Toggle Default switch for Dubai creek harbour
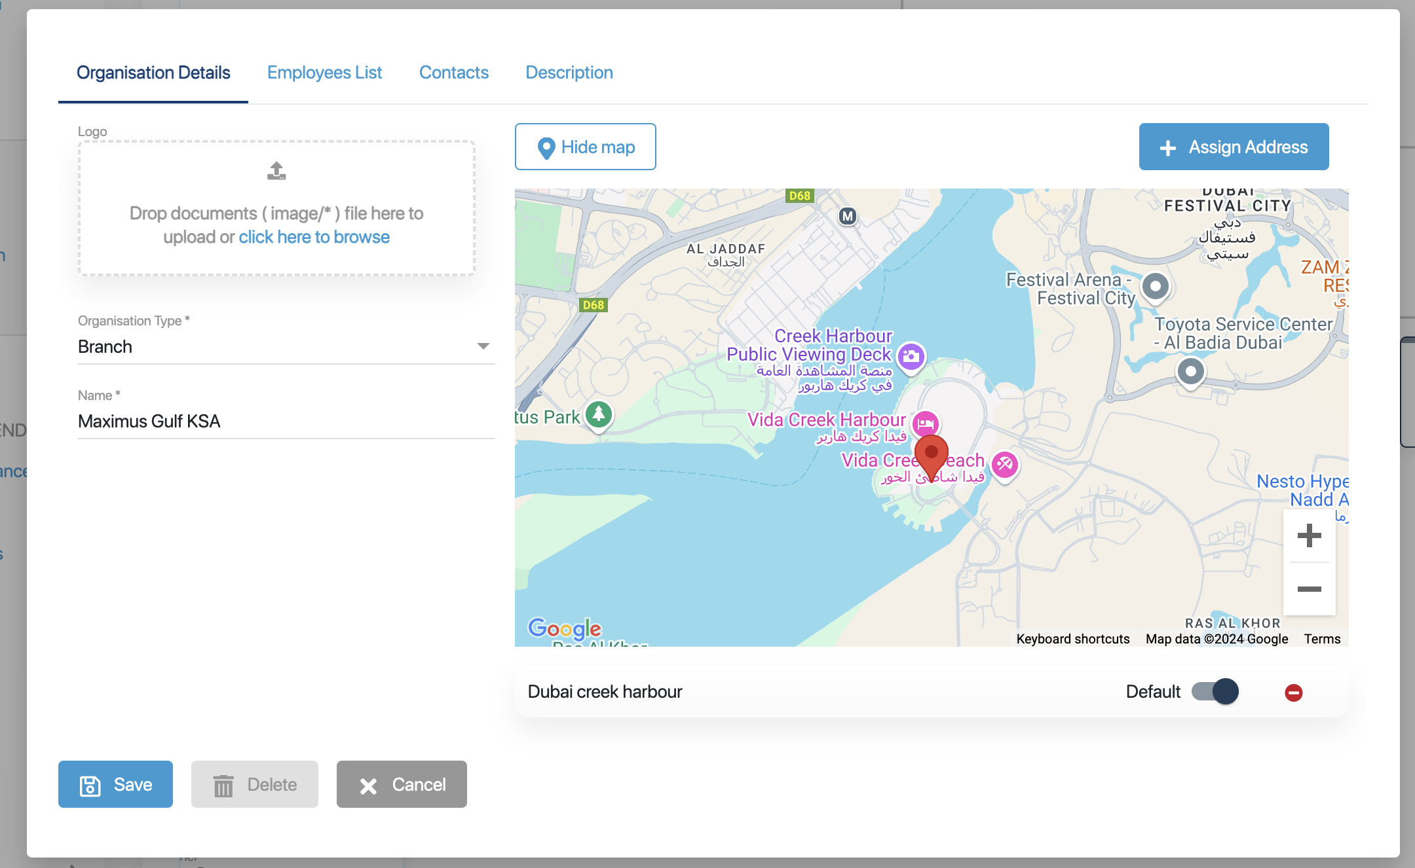This screenshot has height=868, width=1415. point(1215,692)
